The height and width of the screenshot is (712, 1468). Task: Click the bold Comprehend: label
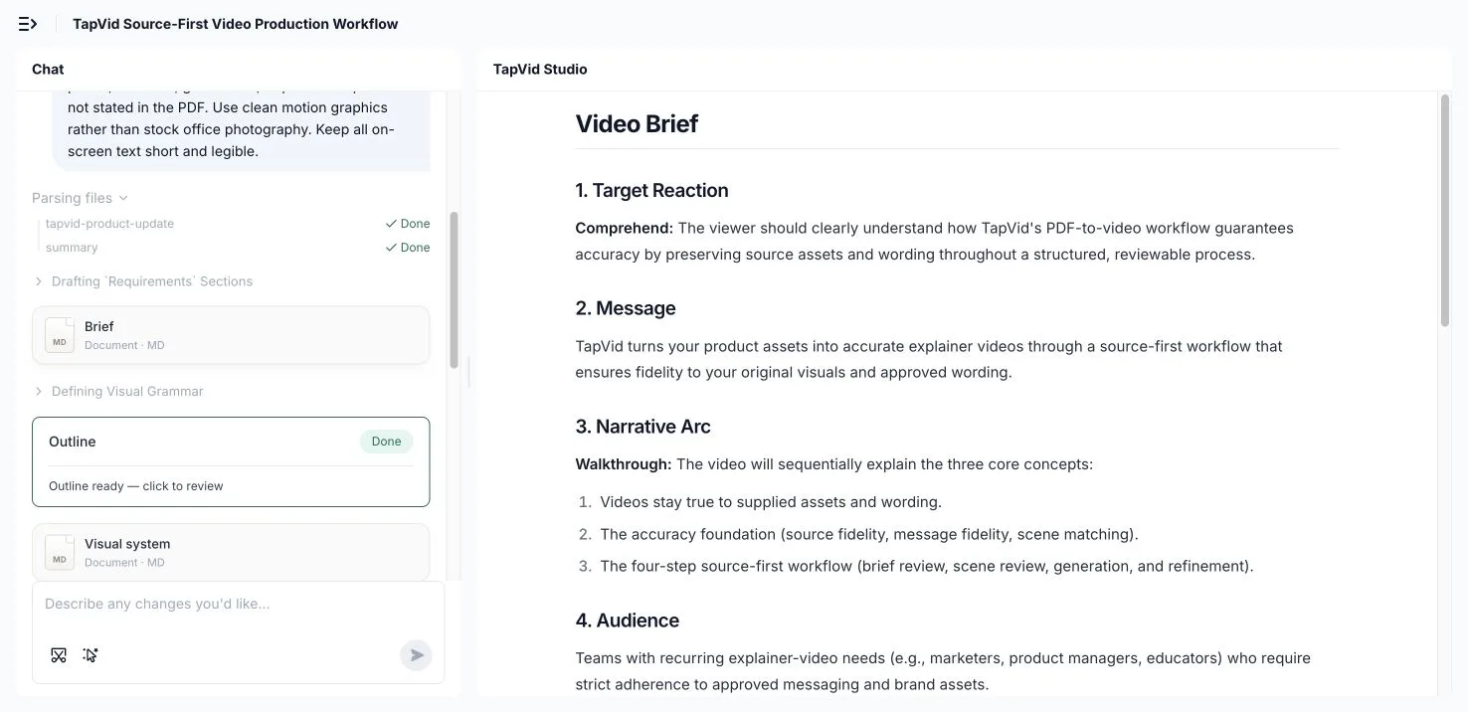625,228
